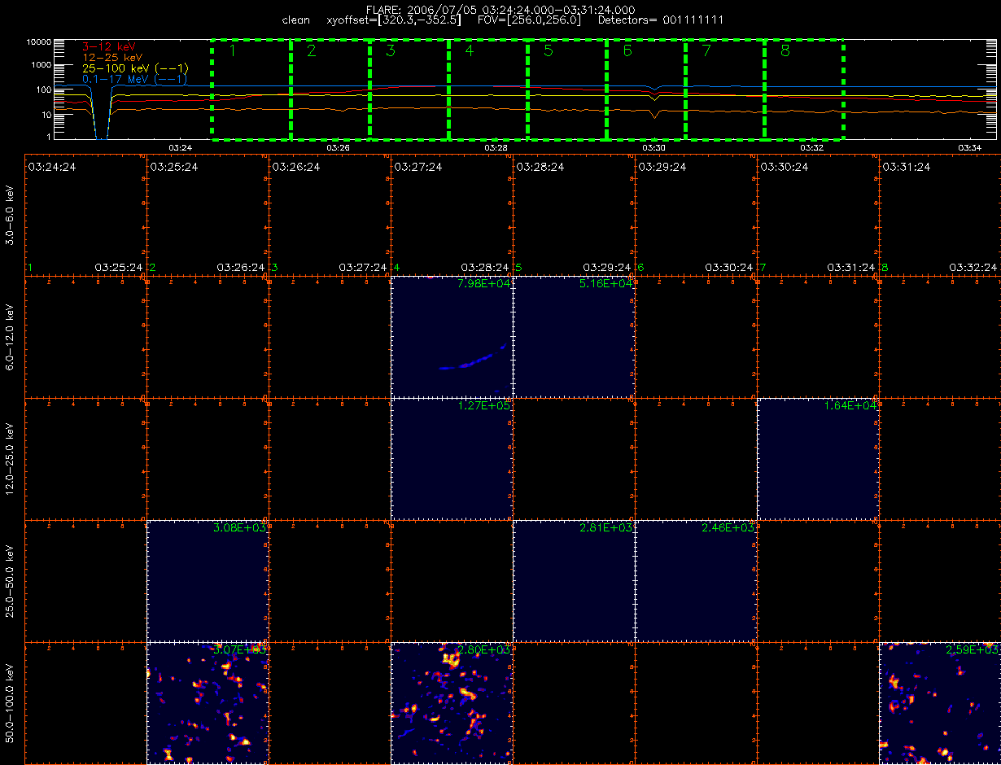
Task: Click the 03:32:24 end time label
Action: click(973, 267)
